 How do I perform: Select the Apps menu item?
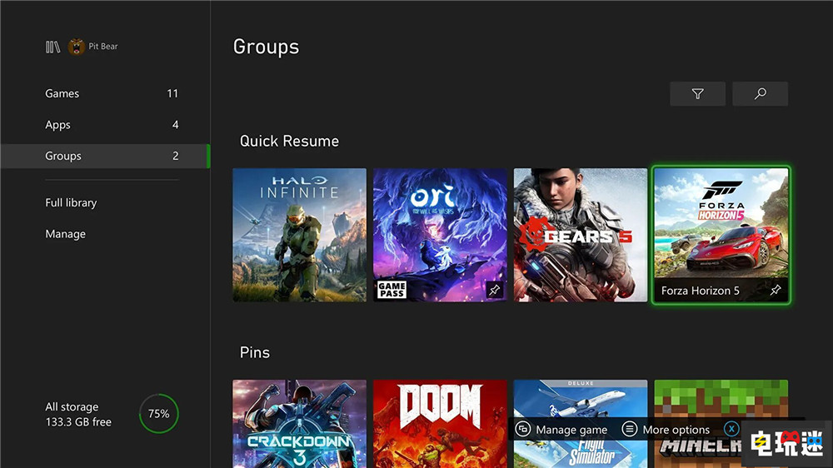pyautogui.click(x=105, y=125)
